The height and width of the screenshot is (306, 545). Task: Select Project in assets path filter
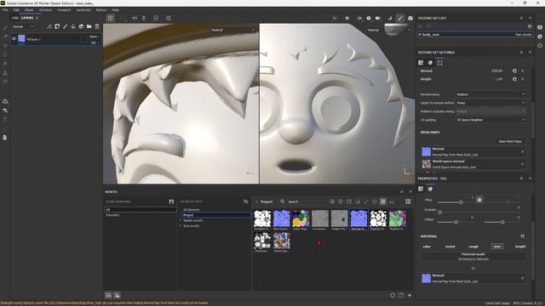point(215,215)
